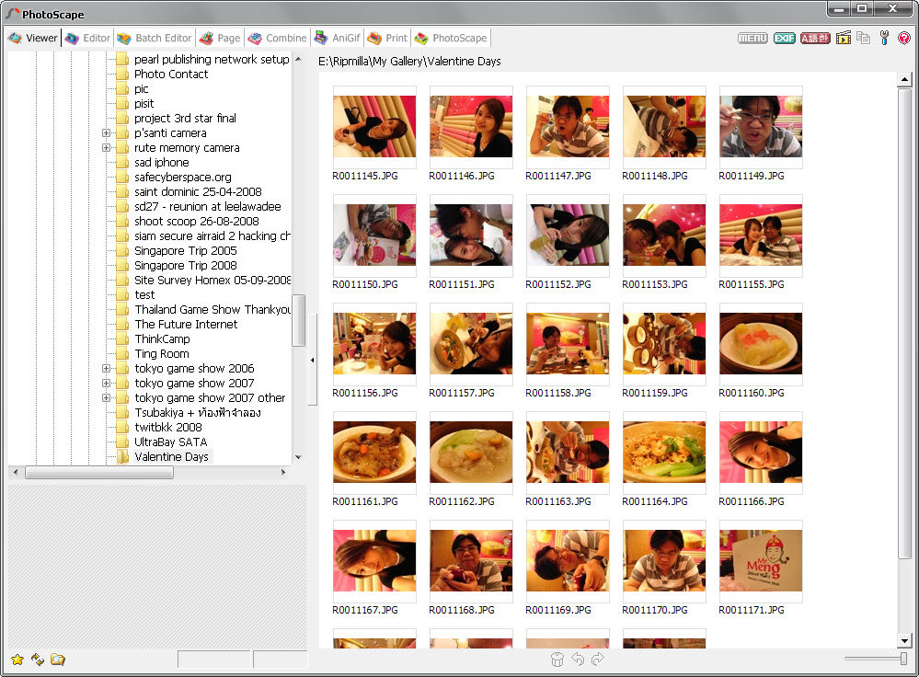Select thumbnail R0011160.JPG
This screenshot has height=677, width=919.
click(x=761, y=343)
